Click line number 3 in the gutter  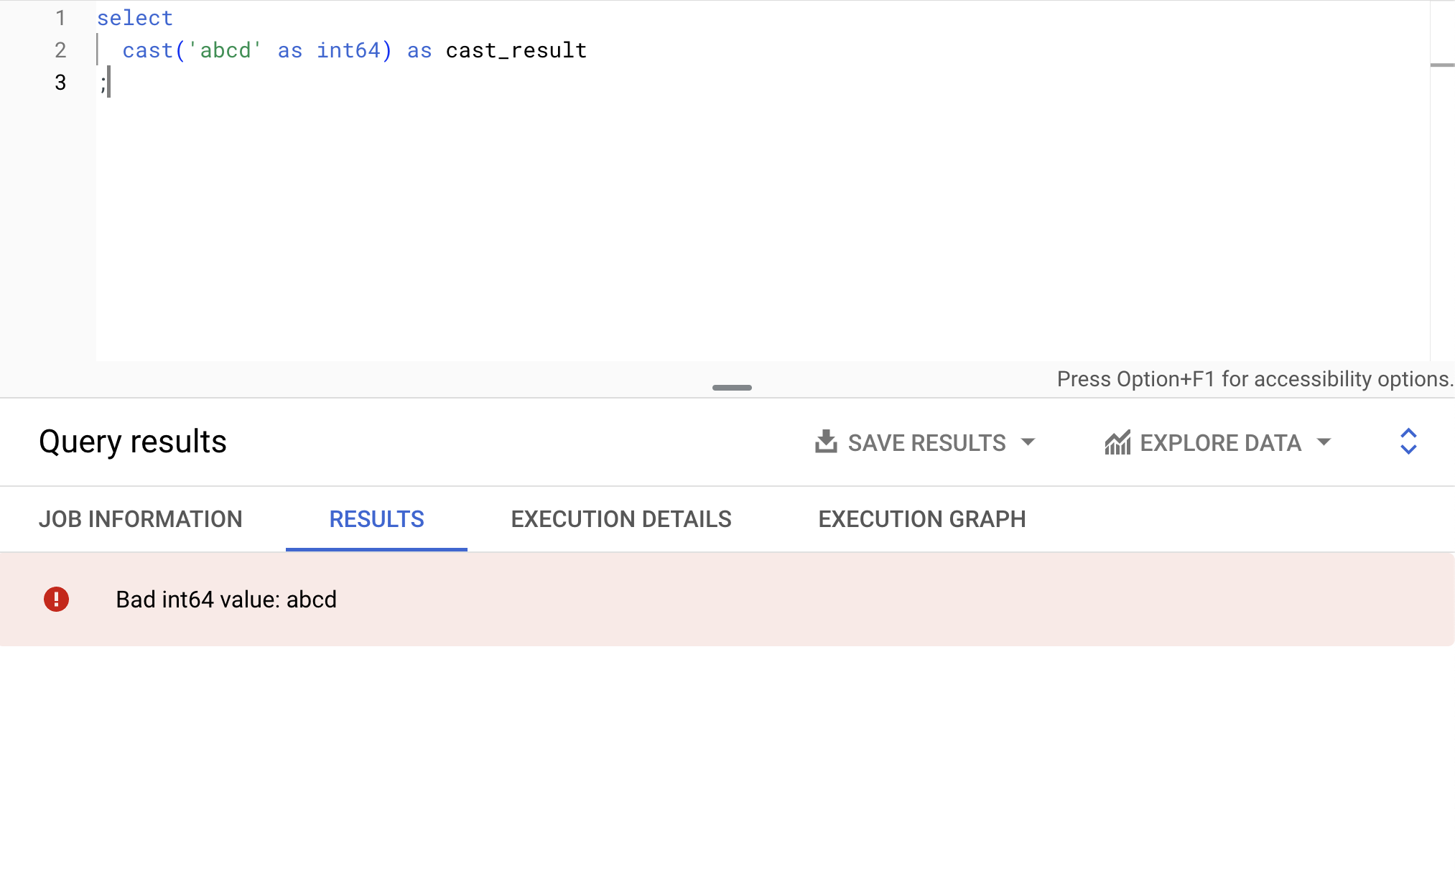[60, 83]
